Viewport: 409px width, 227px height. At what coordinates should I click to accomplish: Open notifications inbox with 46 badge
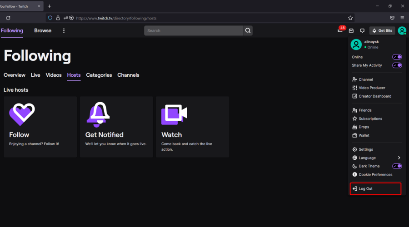pos(340,30)
